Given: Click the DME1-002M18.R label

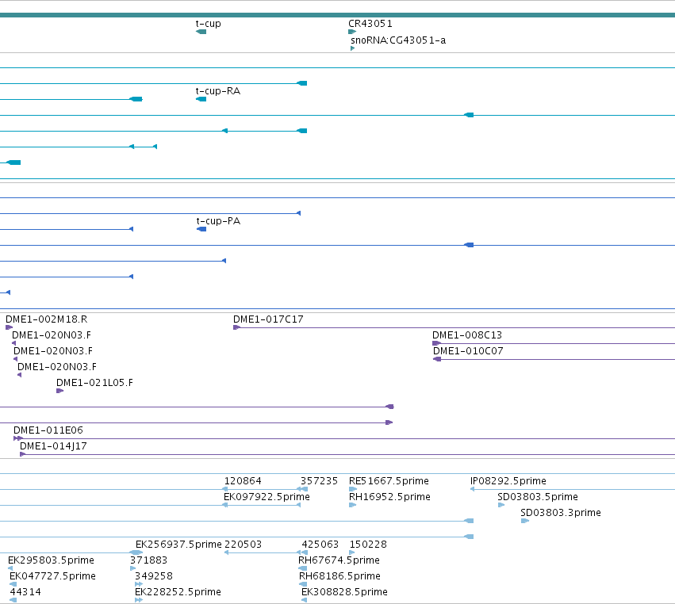Looking at the screenshot, I should (47, 319).
